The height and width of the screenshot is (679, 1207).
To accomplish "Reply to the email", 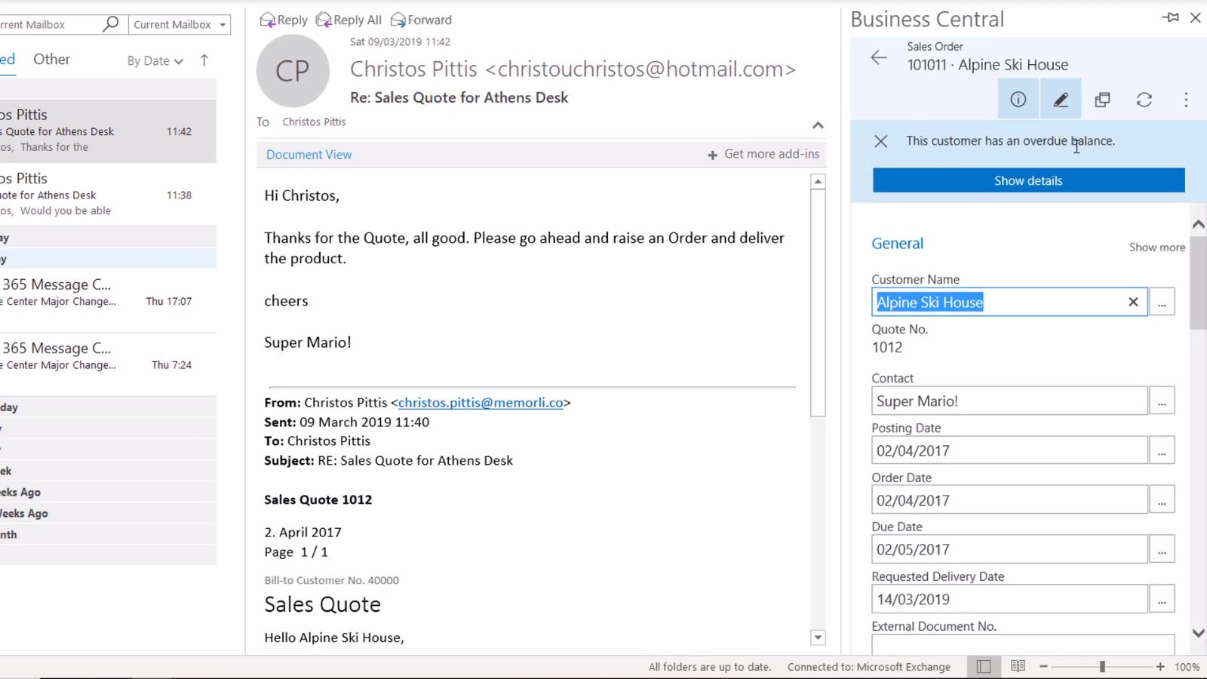I will [284, 20].
